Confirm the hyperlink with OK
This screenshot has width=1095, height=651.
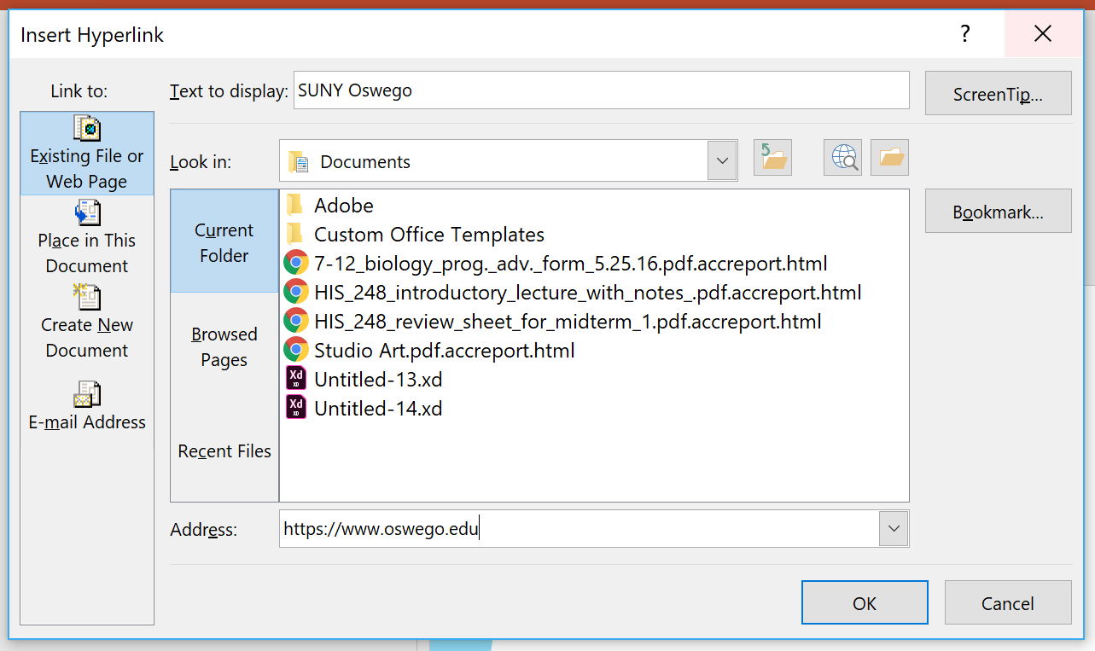pyautogui.click(x=865, y=602)
